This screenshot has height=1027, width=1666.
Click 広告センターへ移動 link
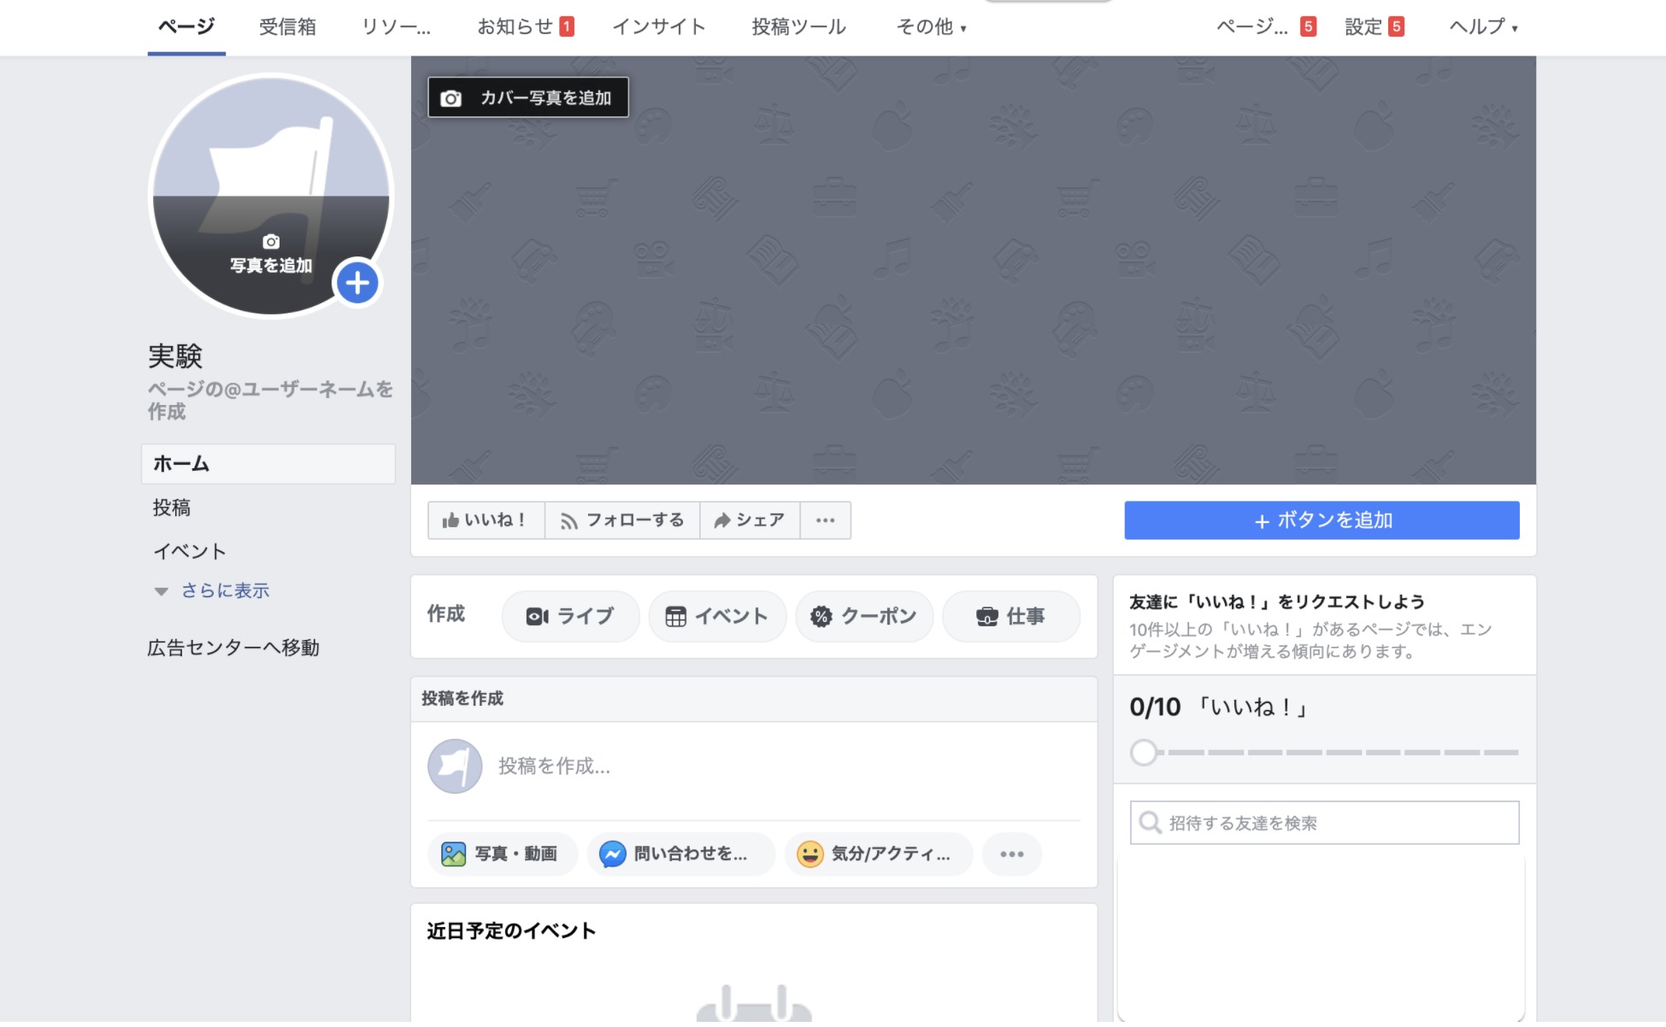(x=233, y=648)
